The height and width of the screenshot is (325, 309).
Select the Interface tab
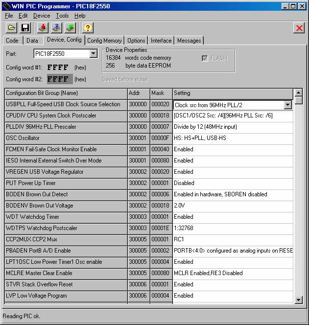point(161,41)
